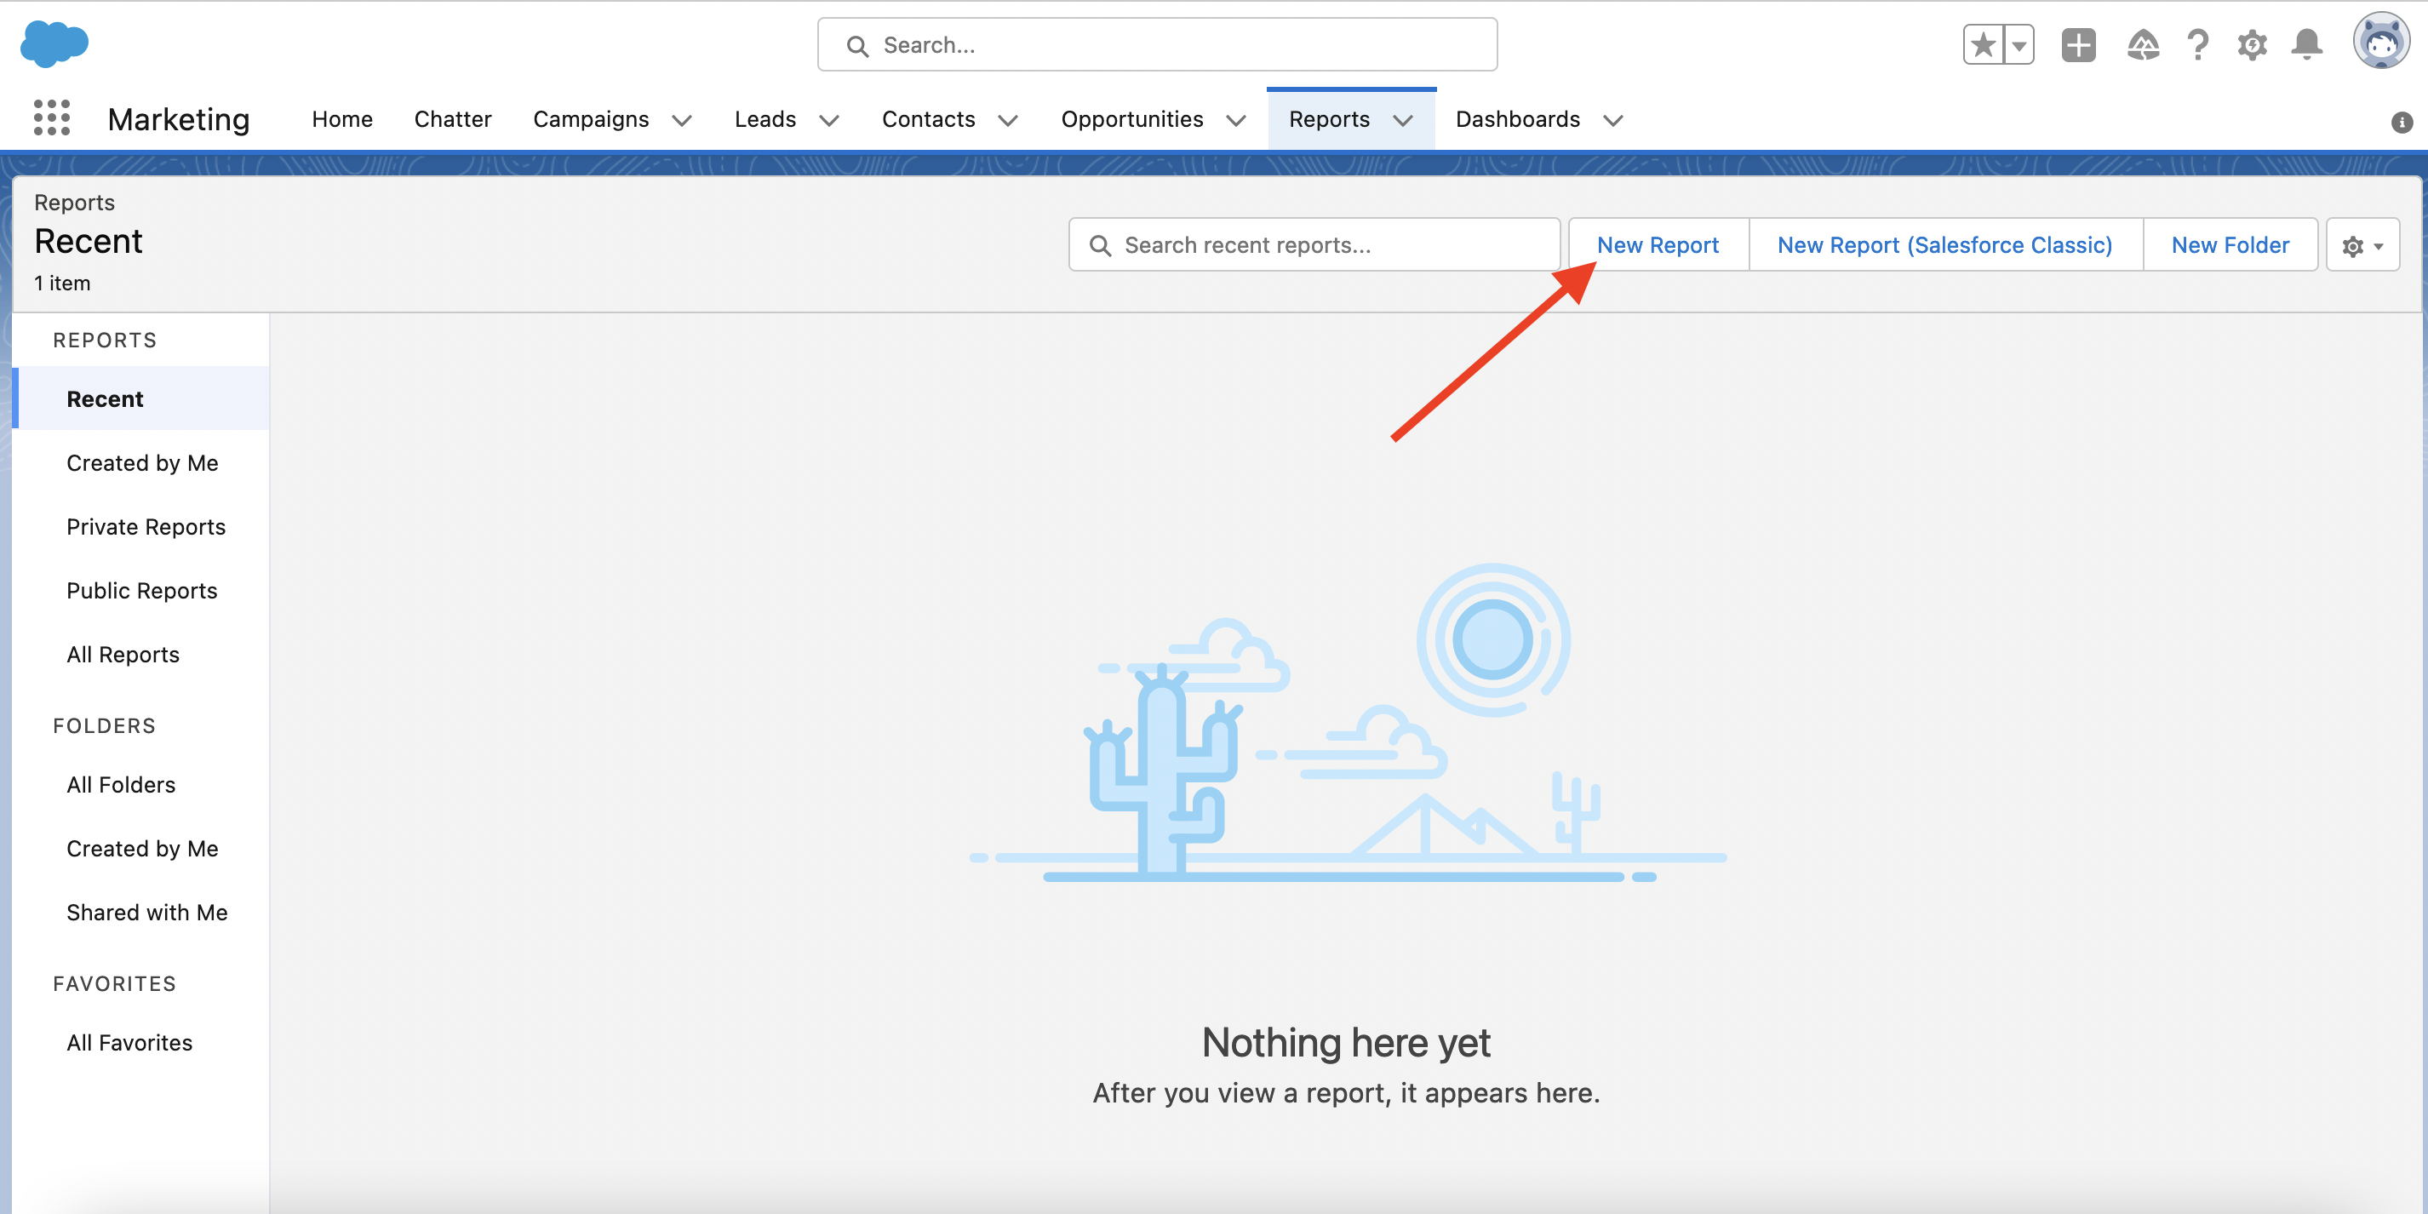Open the favorites list dropdown arrow

click(2019, 44)
